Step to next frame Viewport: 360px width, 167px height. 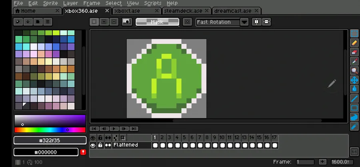tap(124, 129)
